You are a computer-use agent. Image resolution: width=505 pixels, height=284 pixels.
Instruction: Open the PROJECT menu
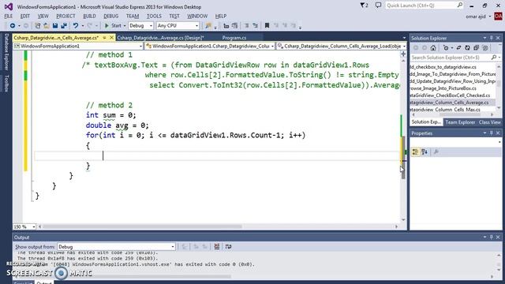(65, 16)
